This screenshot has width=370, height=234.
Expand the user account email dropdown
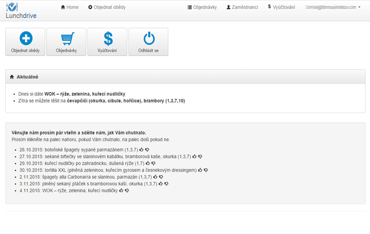333,7
